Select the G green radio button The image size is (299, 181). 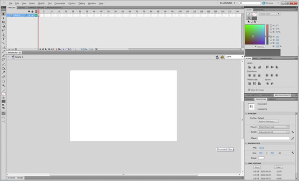(271, 40)
